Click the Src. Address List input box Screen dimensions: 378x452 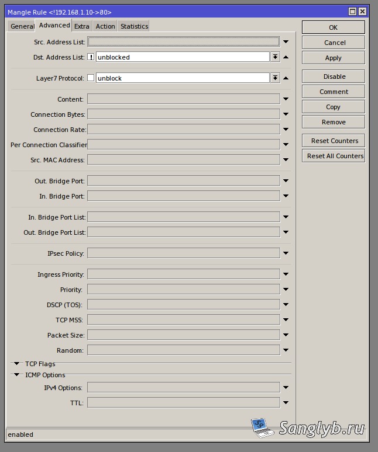(184, 41)
